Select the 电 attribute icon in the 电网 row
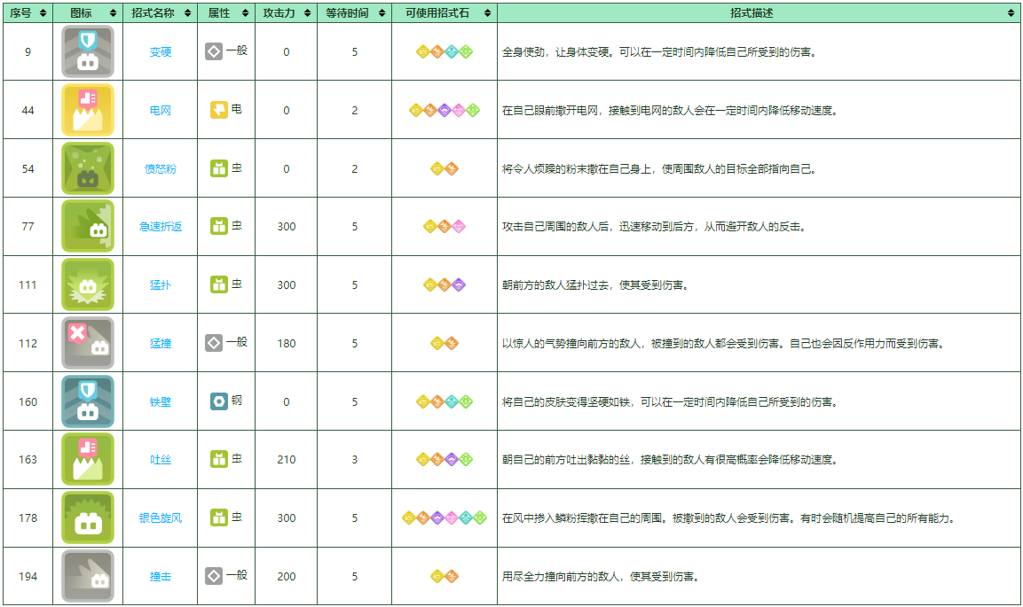The height and width of the screenshot is (607, 1023). (218, 110)
